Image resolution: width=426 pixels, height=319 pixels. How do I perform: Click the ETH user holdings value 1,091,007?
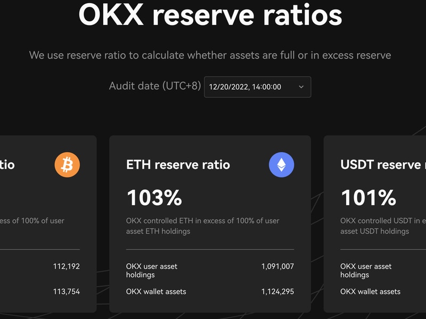[277, 266]
